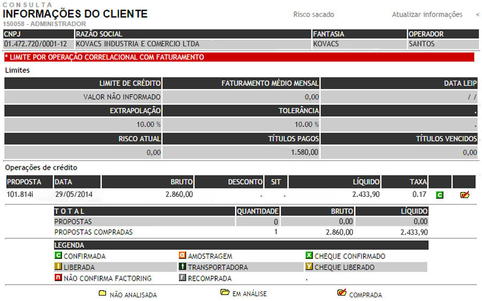Open the Risco sacado link
This screenshot has height=301, width=482.
point(313,14)
